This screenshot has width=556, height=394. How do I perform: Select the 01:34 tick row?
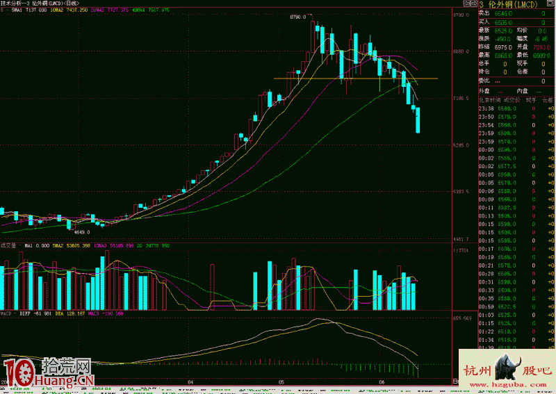(x=516, y=340)
